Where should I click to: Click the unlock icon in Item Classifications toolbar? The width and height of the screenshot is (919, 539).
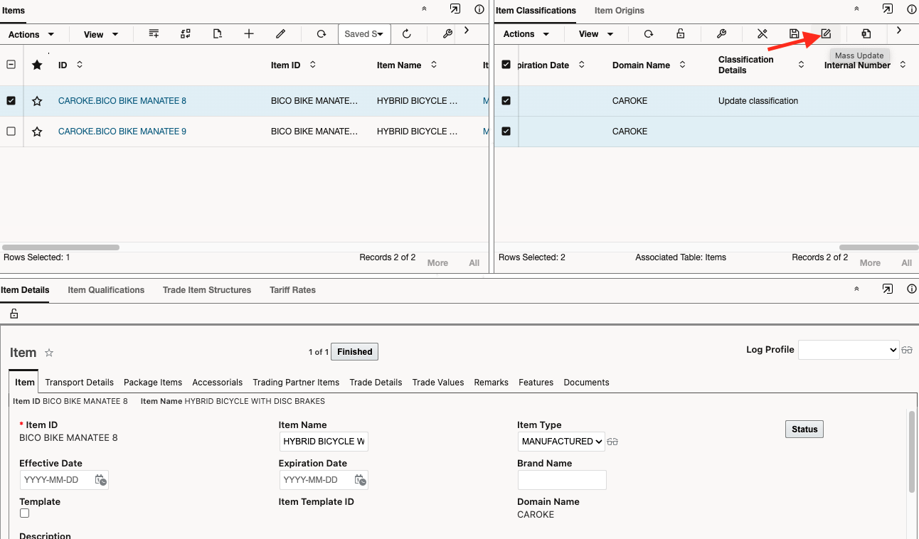(681, 33)
